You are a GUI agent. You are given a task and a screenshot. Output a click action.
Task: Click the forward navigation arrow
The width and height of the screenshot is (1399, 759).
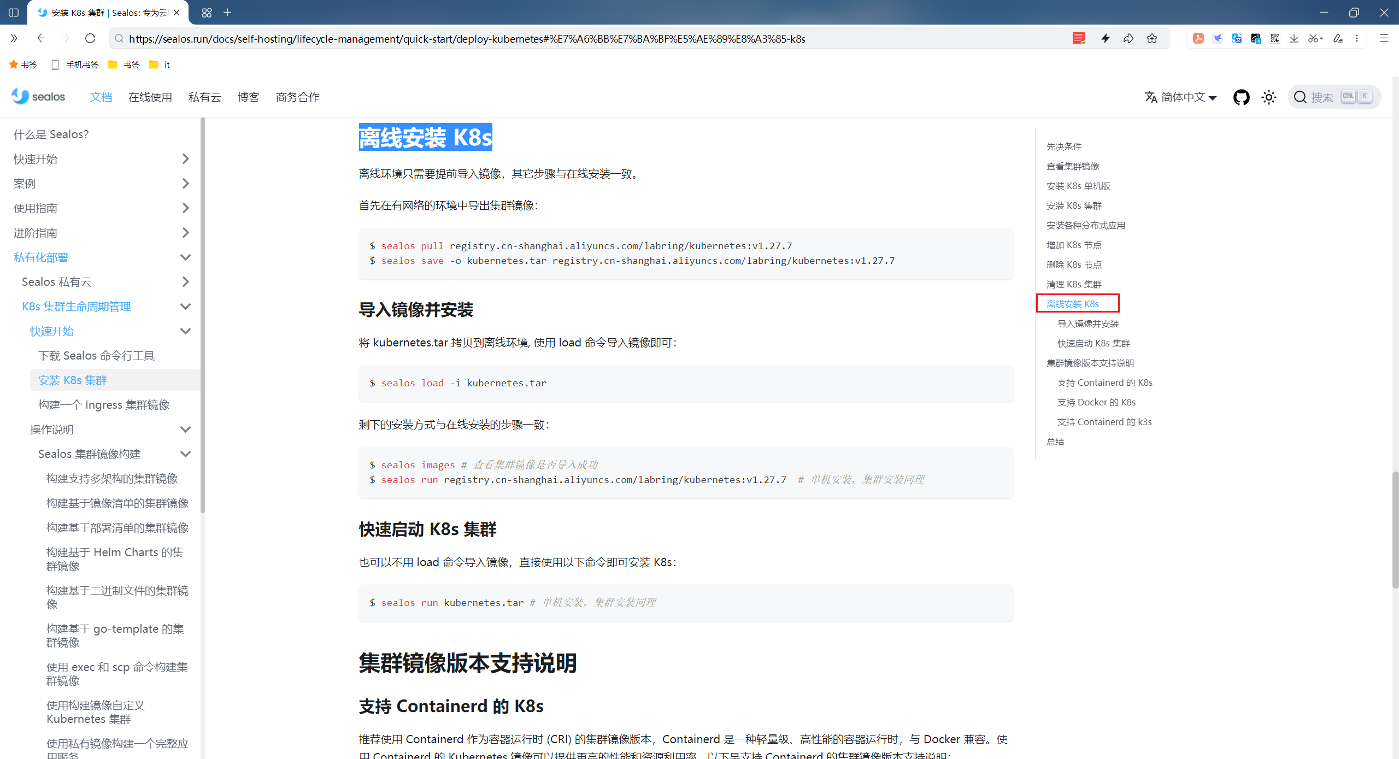(x=66, y=38)
